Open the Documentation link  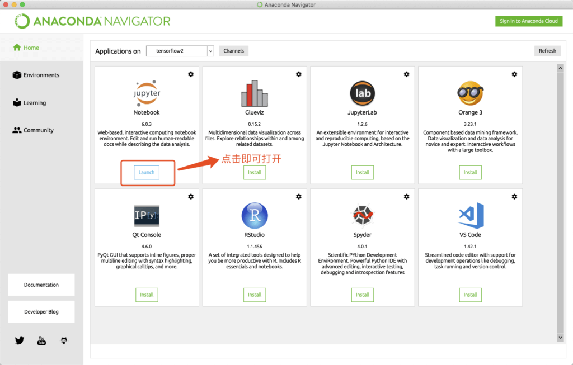pos(41,285)
